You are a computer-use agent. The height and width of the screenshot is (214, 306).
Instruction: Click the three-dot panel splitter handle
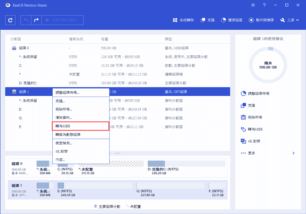(118, 153)
